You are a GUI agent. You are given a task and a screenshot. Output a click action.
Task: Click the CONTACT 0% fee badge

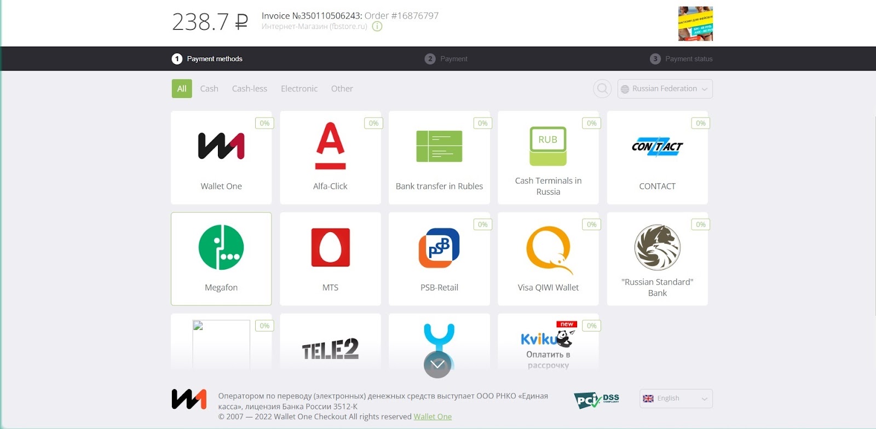[x=701, y=123]
